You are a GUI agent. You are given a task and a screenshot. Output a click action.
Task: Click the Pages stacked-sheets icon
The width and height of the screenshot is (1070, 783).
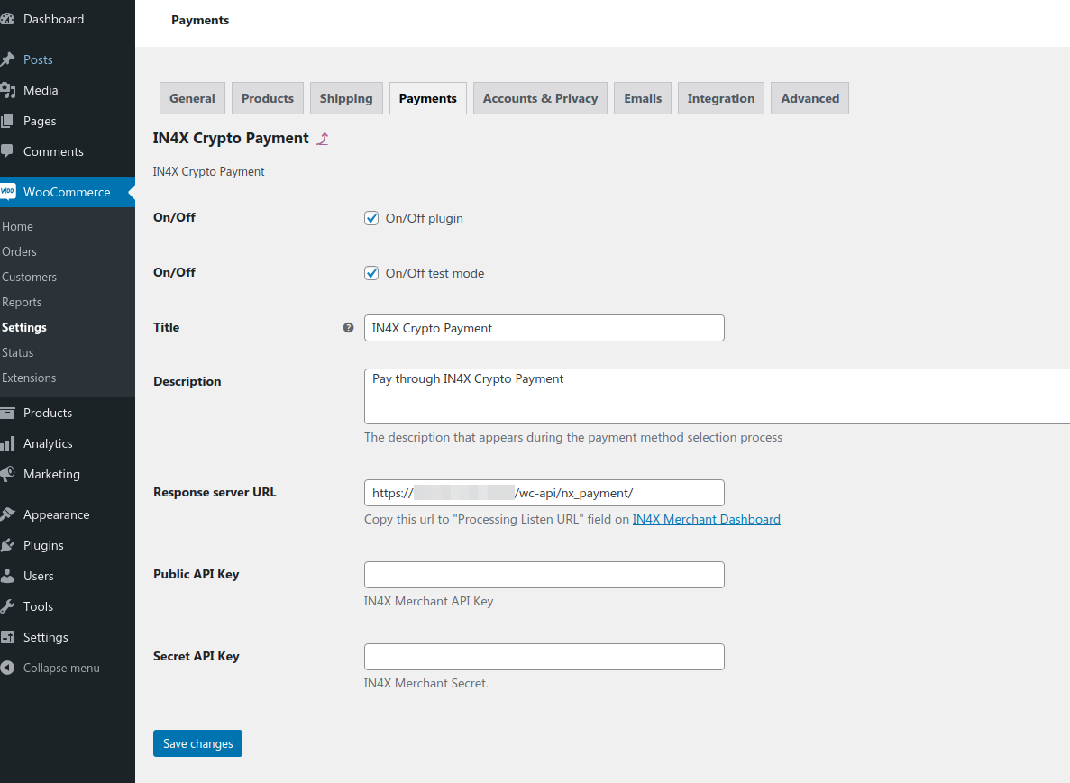(x=7, y=121)
